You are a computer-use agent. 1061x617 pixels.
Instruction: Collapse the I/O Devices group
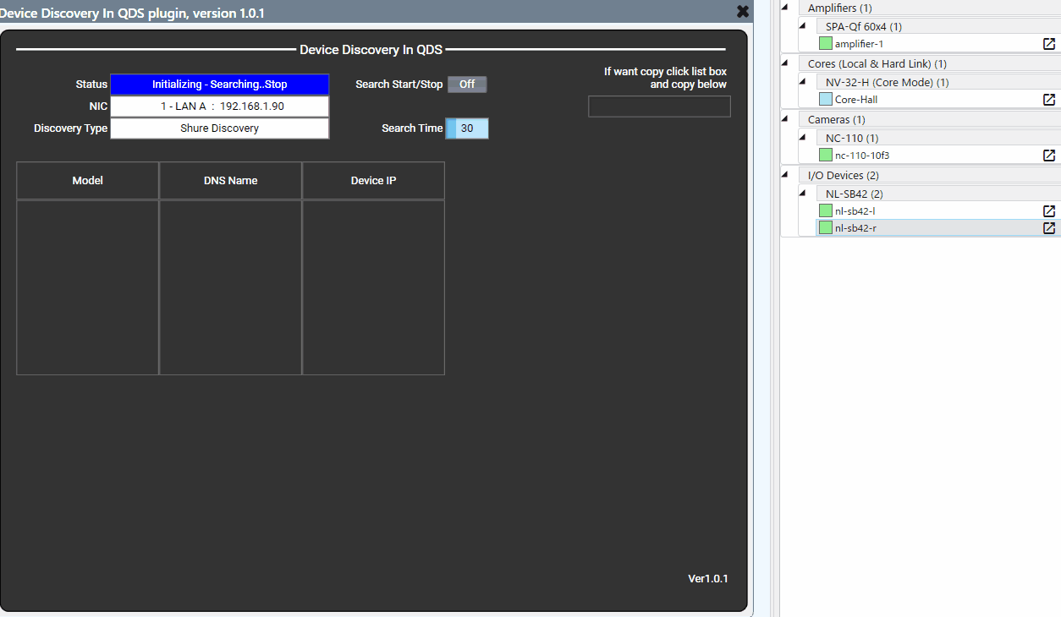[784, 175]
